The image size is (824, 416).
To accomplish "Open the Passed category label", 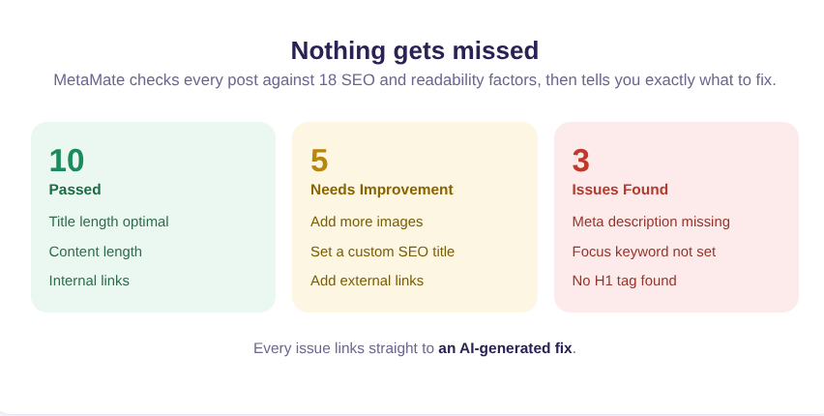I will (x=75, y=190).
